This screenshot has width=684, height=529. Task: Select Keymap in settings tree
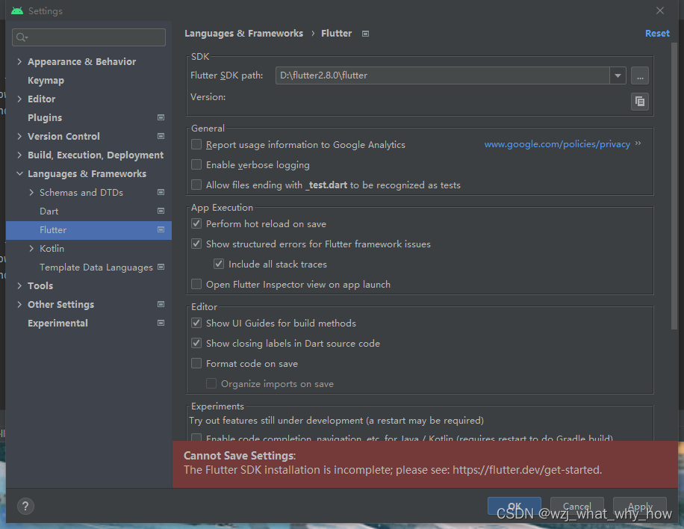tap(46, 80)
